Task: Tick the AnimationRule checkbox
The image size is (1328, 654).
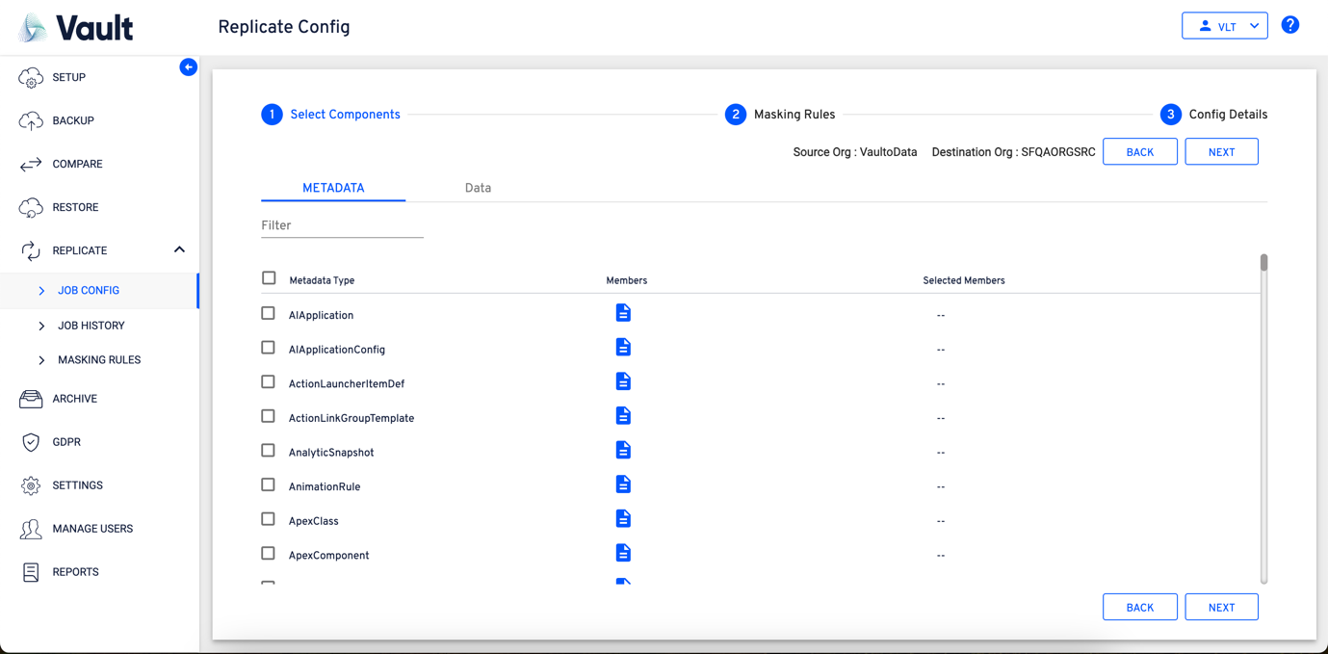Action: click(x=268, y=485)
